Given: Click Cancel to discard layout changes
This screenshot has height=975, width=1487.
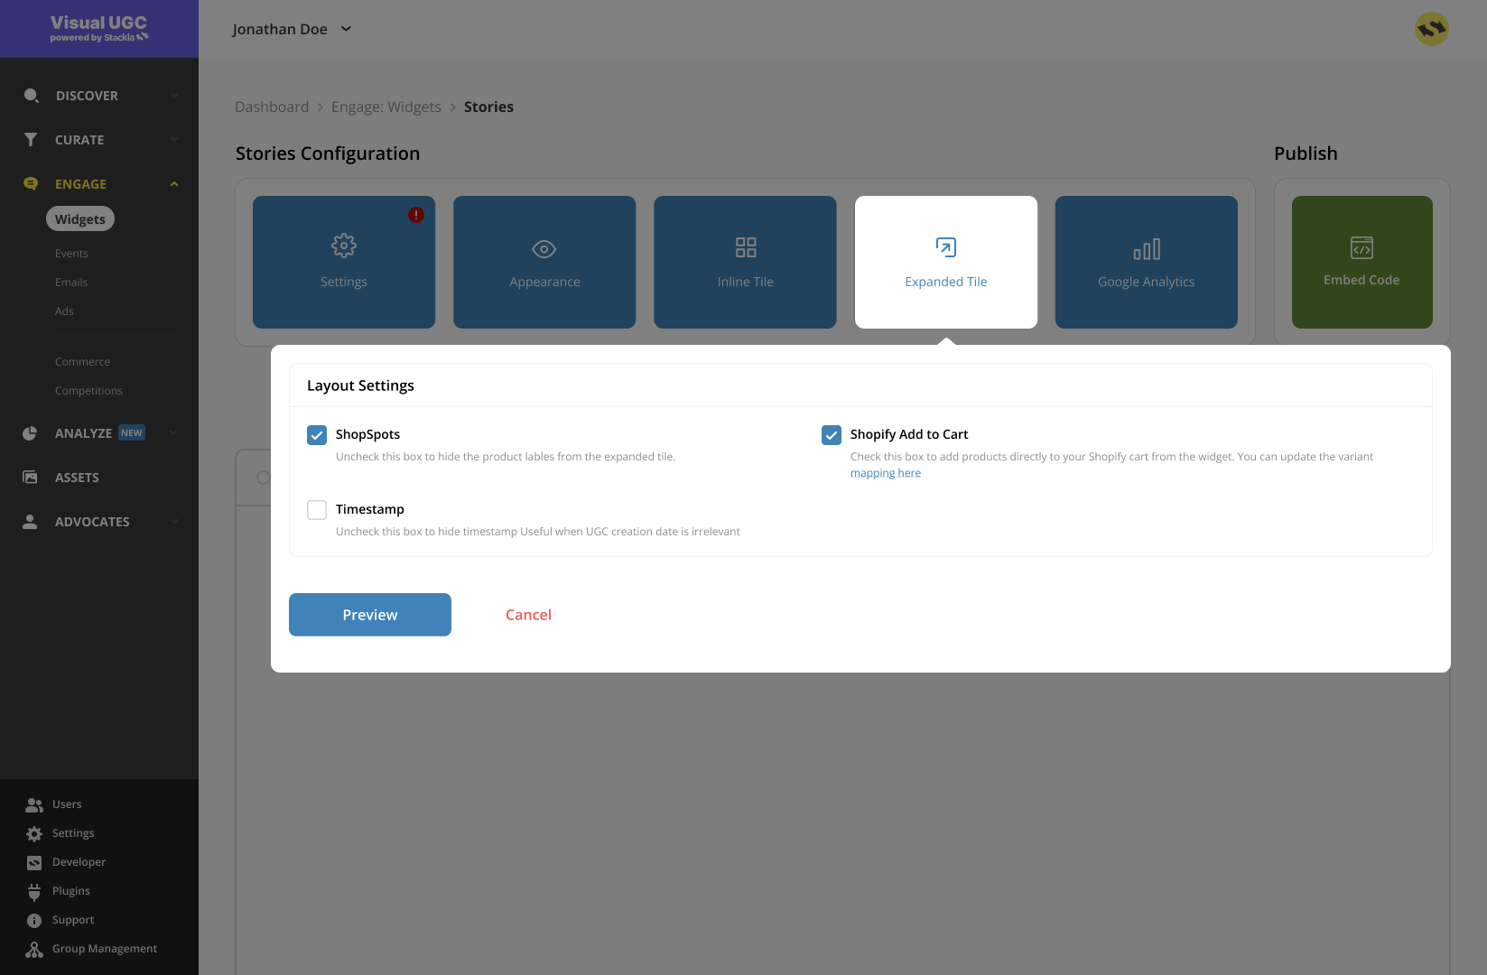Looking at the screenshot, I should click(528, 615).
